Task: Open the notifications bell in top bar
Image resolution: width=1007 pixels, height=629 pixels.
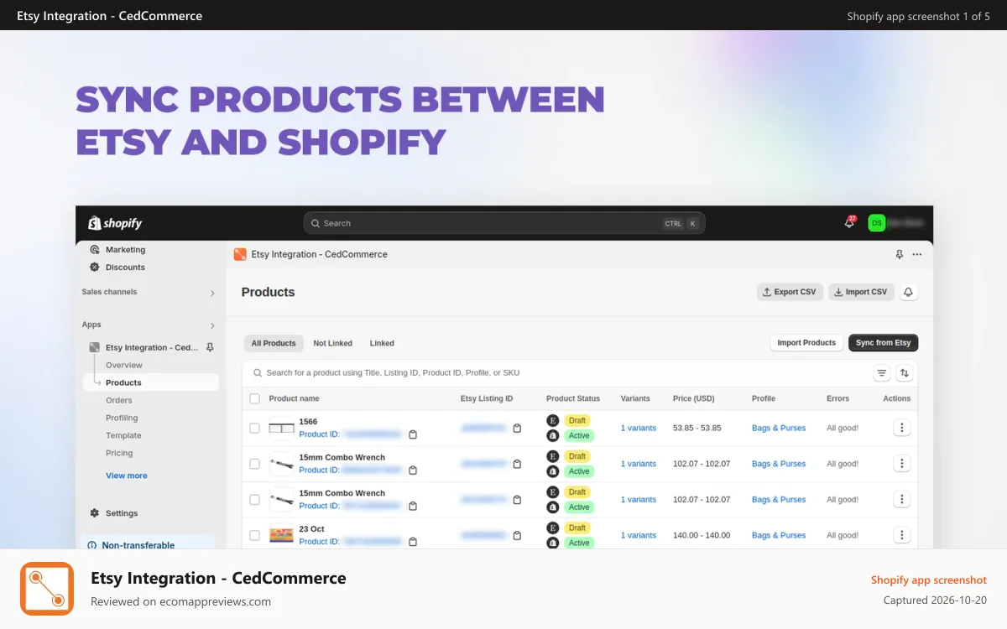Action: tap(849, 223)
